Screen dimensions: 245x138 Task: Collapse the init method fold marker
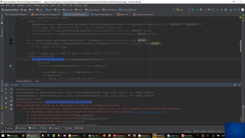point(15,18)
